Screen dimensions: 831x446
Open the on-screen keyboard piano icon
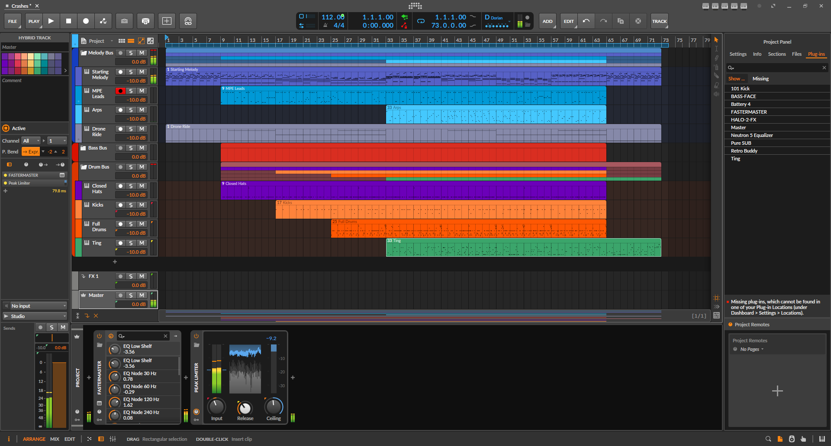(822, 439)
